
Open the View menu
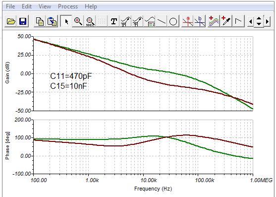coord(45,6)
